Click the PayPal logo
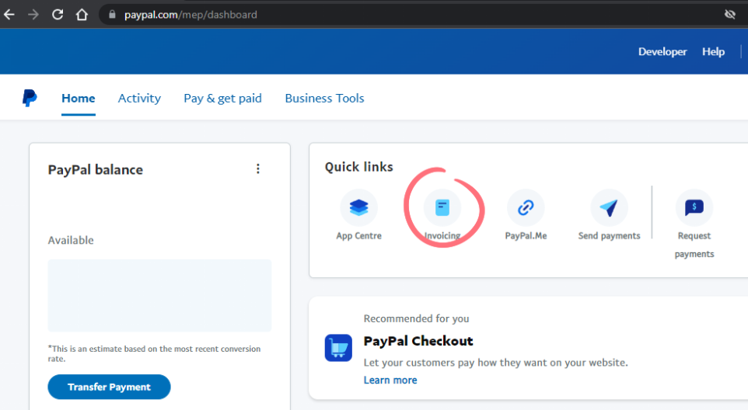 pyautogui.click(x=30, y=98)
